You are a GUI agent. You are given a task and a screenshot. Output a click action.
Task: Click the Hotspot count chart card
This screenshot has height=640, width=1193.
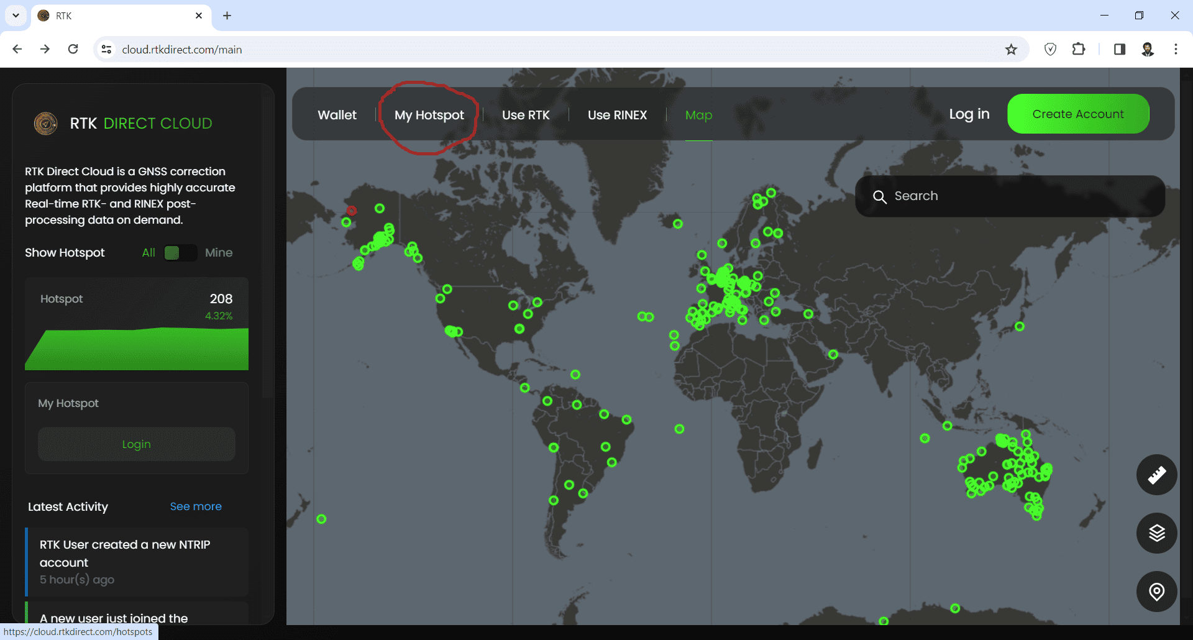coord(137,324)
